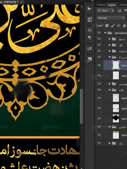Open the Character panel icon
This screenshot has width=127, height=169.
pos(89,30)
